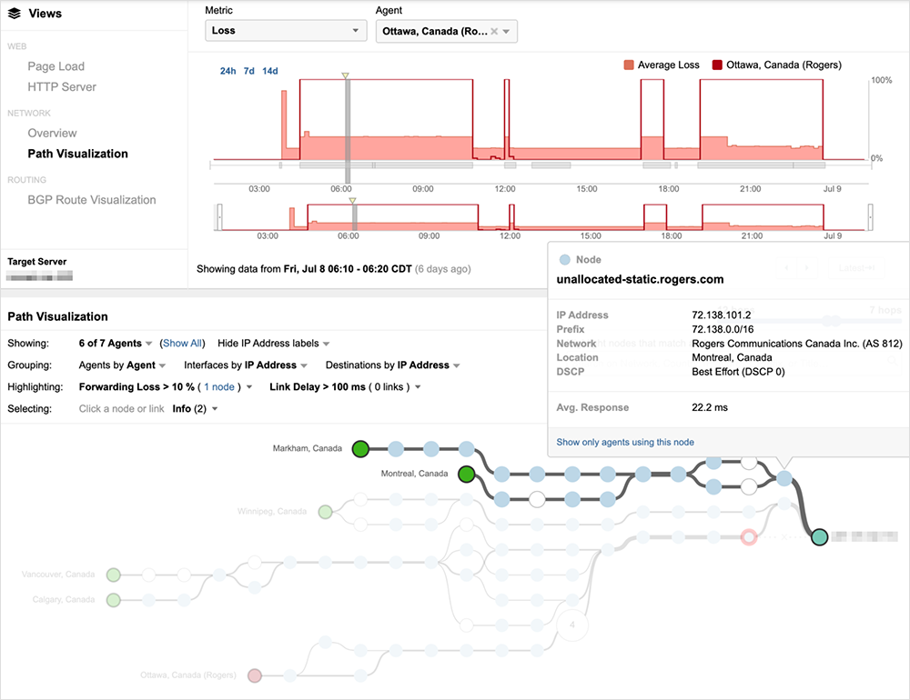The height and width of the screenshot is (700, 910).
Task: Click the teal destination server node
Action: pos(818,537)
